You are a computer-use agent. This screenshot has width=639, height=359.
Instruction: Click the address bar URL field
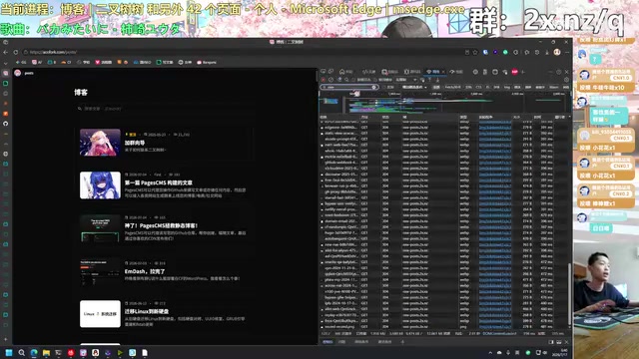(245, 52)
